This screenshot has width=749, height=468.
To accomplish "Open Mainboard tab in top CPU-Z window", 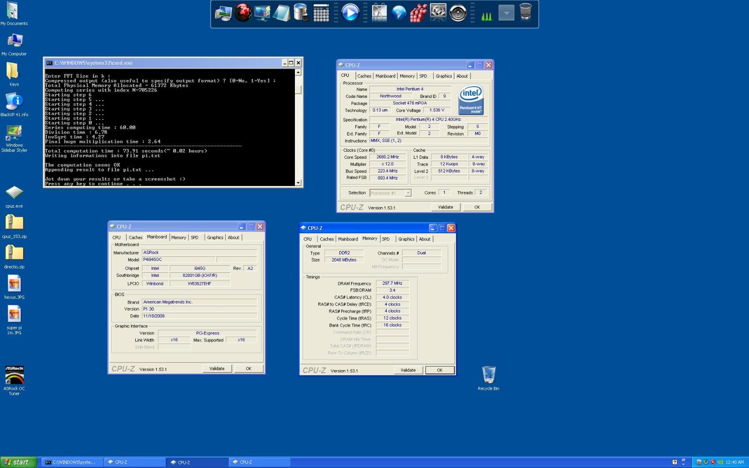I will (x=385, y=76).
